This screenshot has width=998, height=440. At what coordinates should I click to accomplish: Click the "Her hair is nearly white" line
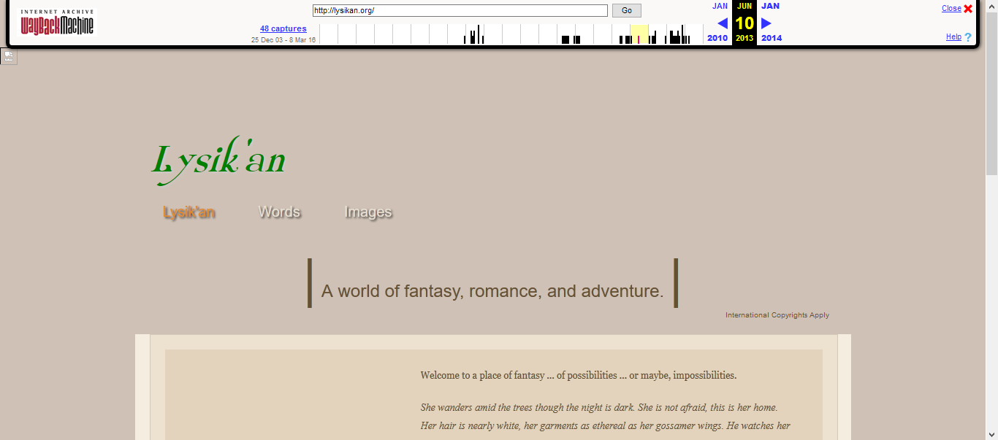pyautogui.click(x=605, y=426)
